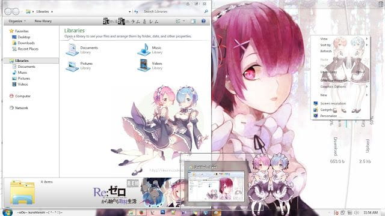The width and height of the screenshot is (385, 216).
Task: Click the Screen resolution monitor icon
Action: pyautogui.click(x=316, y=103)
